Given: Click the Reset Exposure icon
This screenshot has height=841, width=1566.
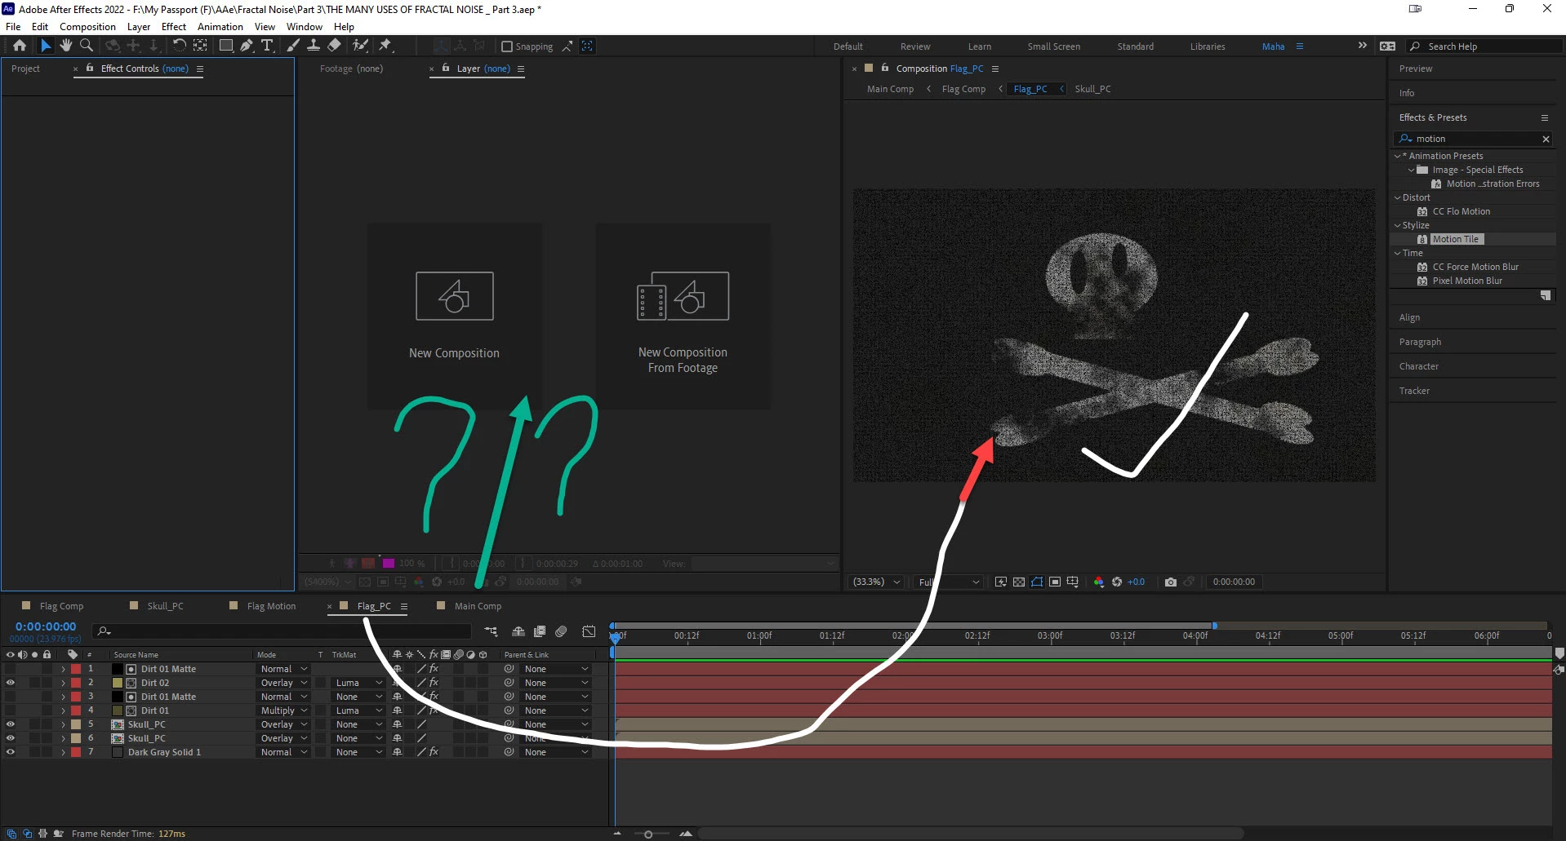Looking at the screenshot, I should click(x=1117, y=582).
